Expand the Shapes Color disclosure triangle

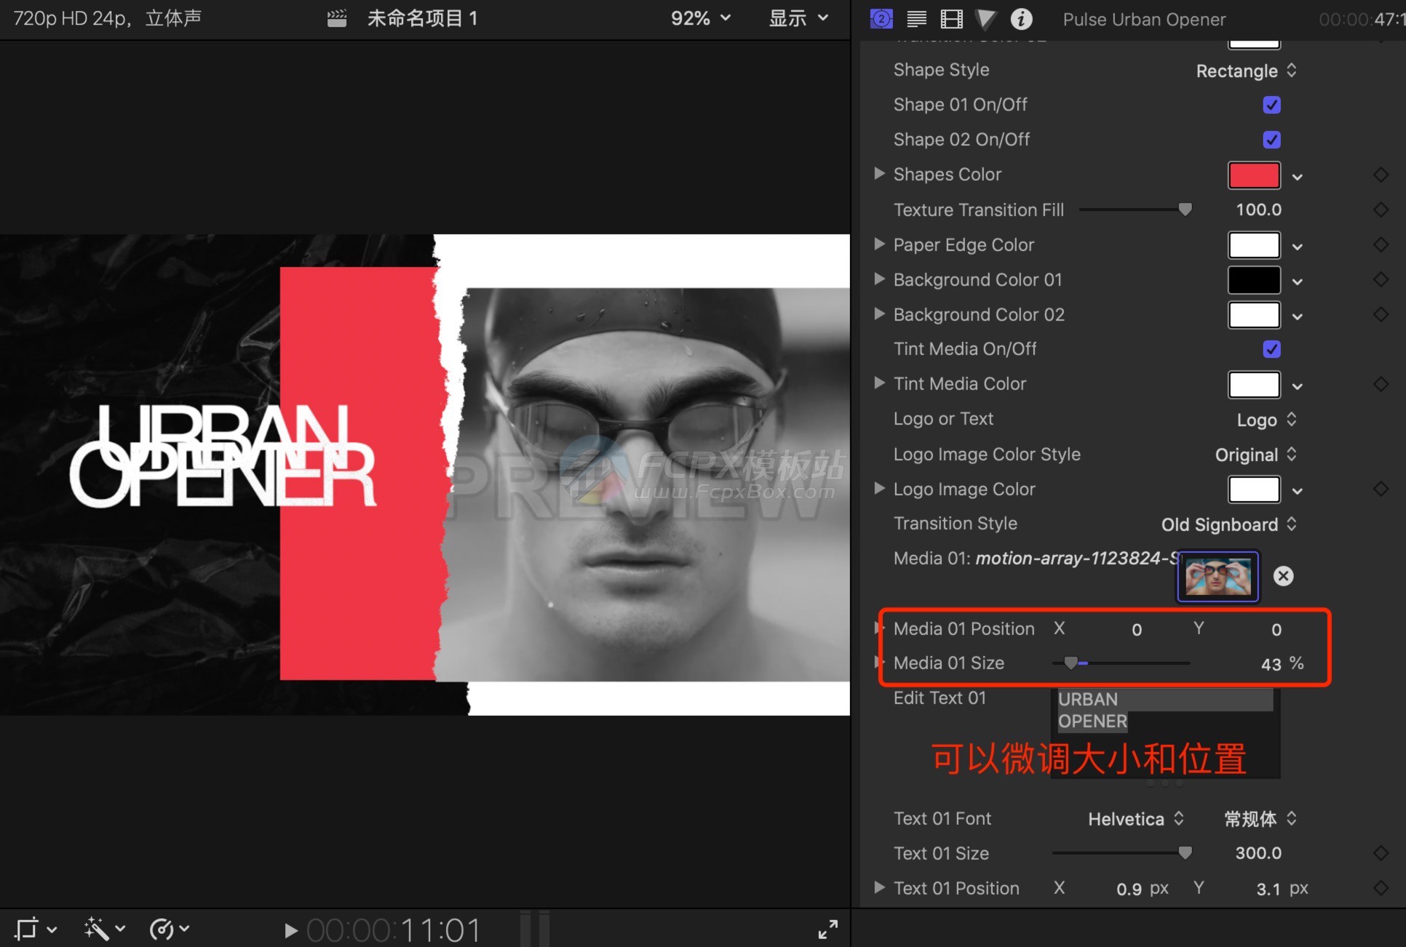coord(879,174)
